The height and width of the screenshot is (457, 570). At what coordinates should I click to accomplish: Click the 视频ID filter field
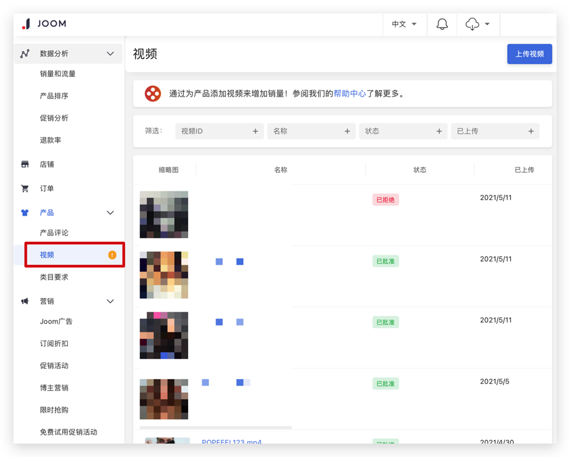click(x=219, y=131)
